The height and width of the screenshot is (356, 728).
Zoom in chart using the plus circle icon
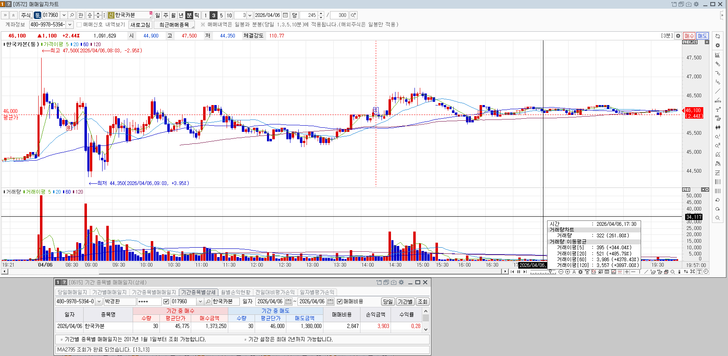pos(567,272)
